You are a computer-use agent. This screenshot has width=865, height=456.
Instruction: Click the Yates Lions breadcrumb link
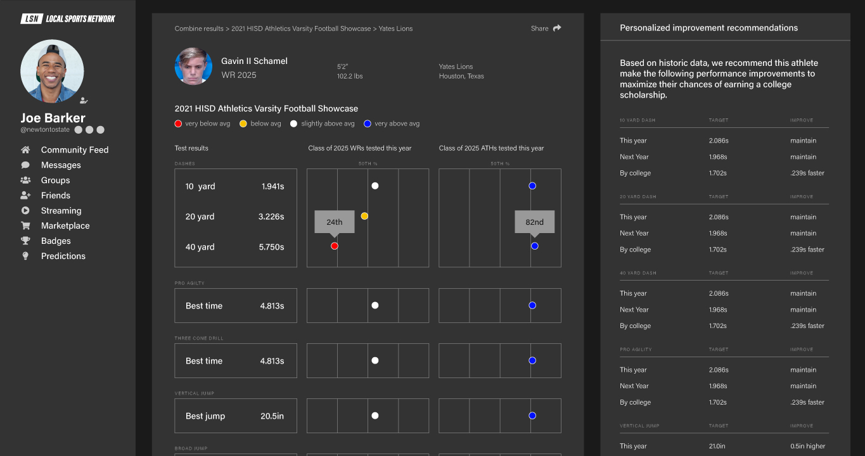click(x=395, y=28)
